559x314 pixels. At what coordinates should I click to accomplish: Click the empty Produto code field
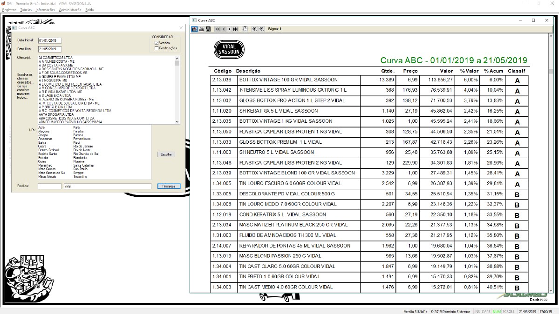[x=49, y=186]
